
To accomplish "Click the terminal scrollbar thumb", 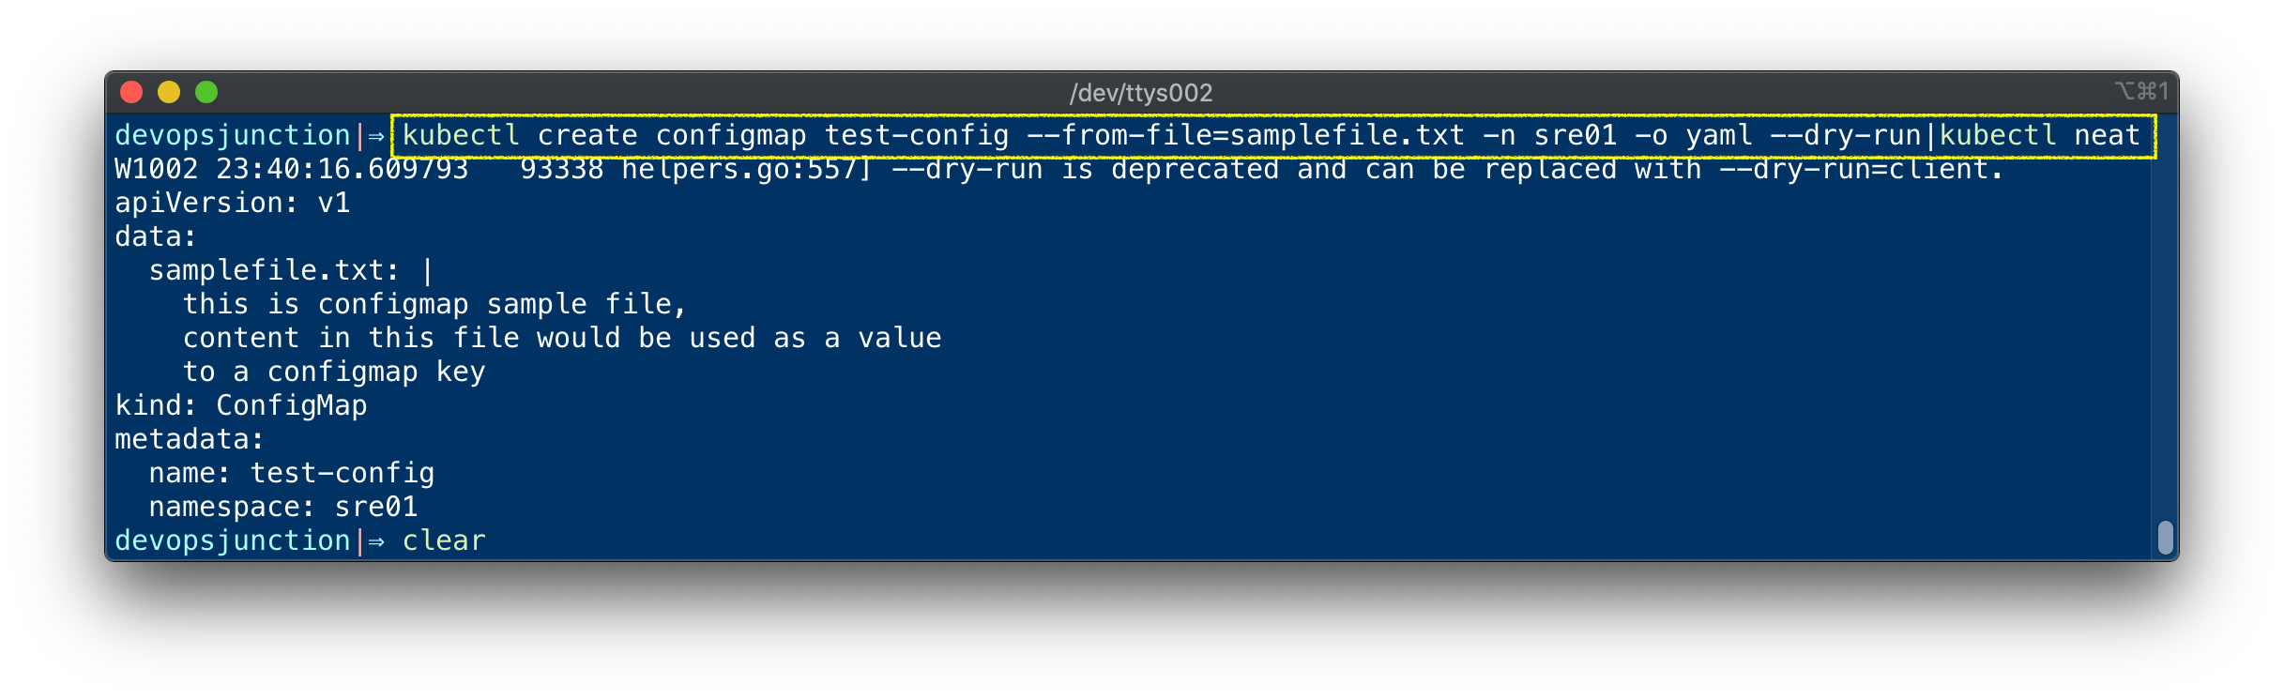I will [2165, 538].
